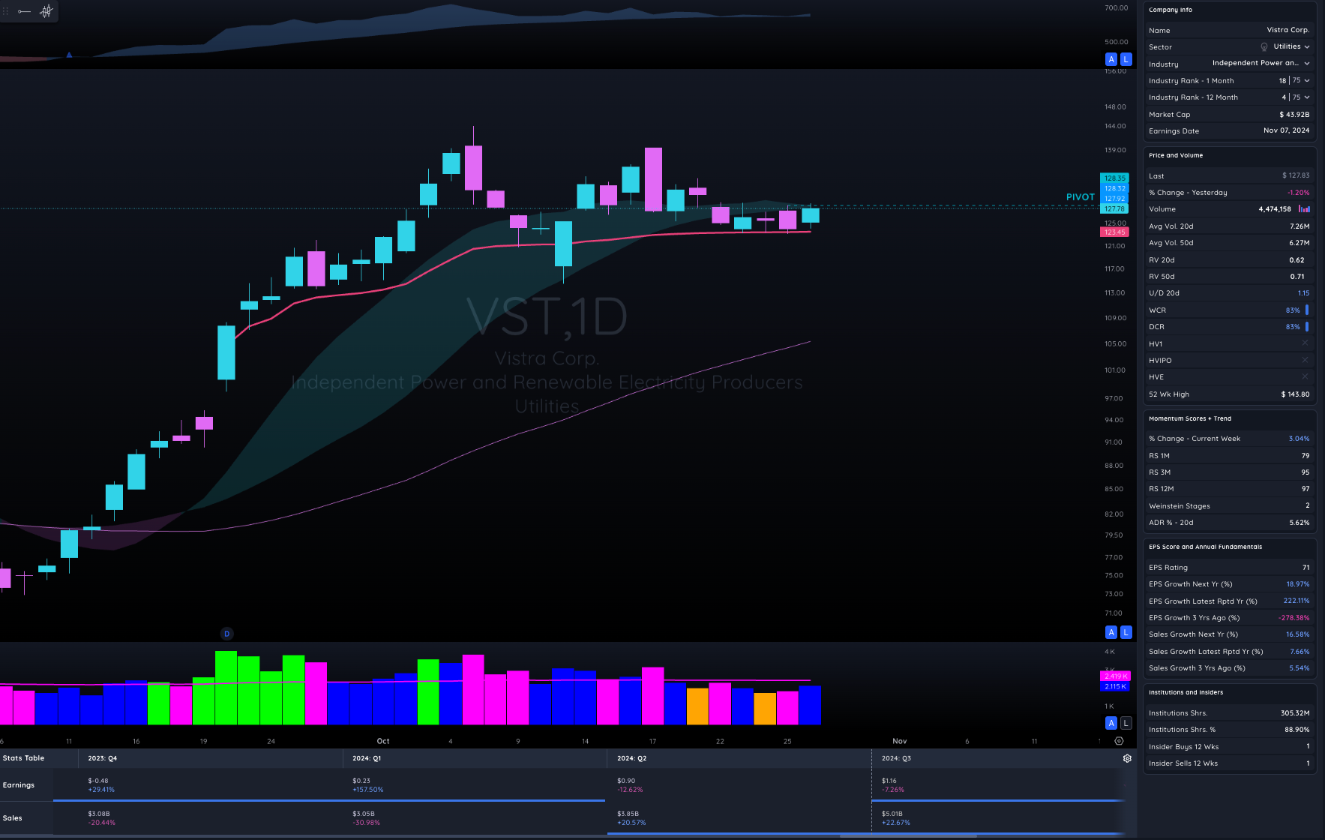This screenshot has height=840, width=1325.
Task: Click the PIVOT label on chart
Action: tap(1081, 197)
